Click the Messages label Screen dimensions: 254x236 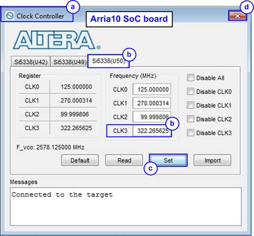tap(24, 182)
